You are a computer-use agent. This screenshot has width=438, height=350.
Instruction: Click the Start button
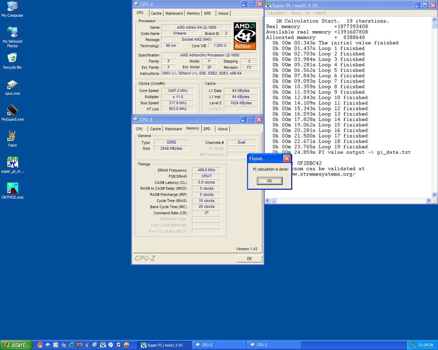pos(16,345)
